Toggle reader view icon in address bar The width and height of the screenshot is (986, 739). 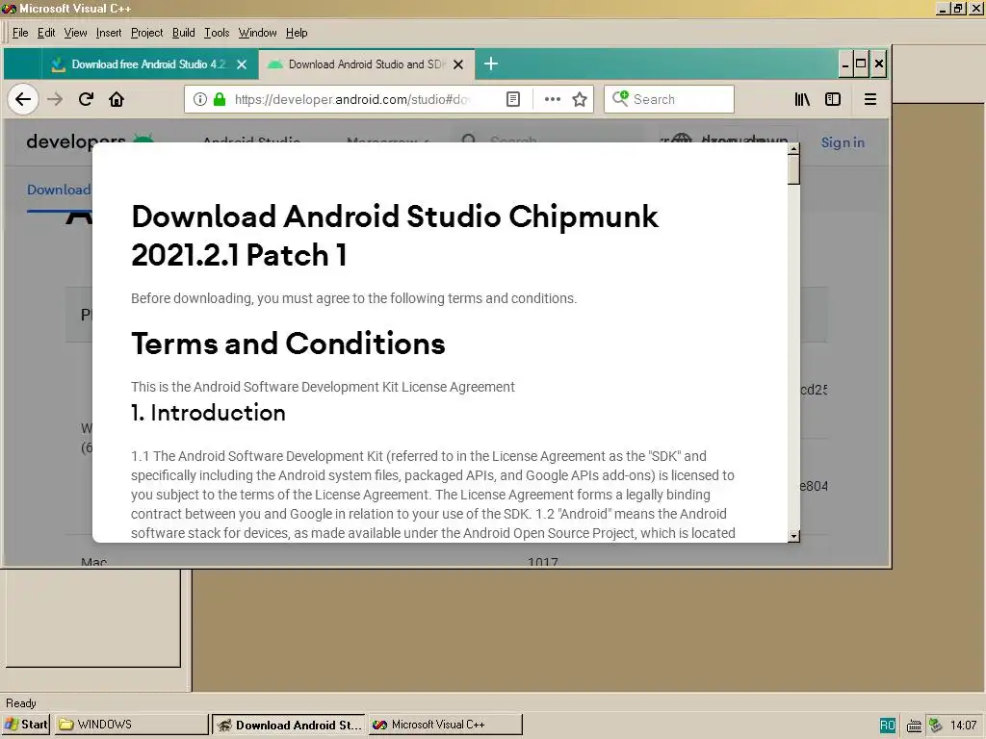513,99
